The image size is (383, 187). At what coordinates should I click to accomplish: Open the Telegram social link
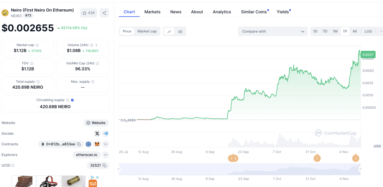[105, 133]
